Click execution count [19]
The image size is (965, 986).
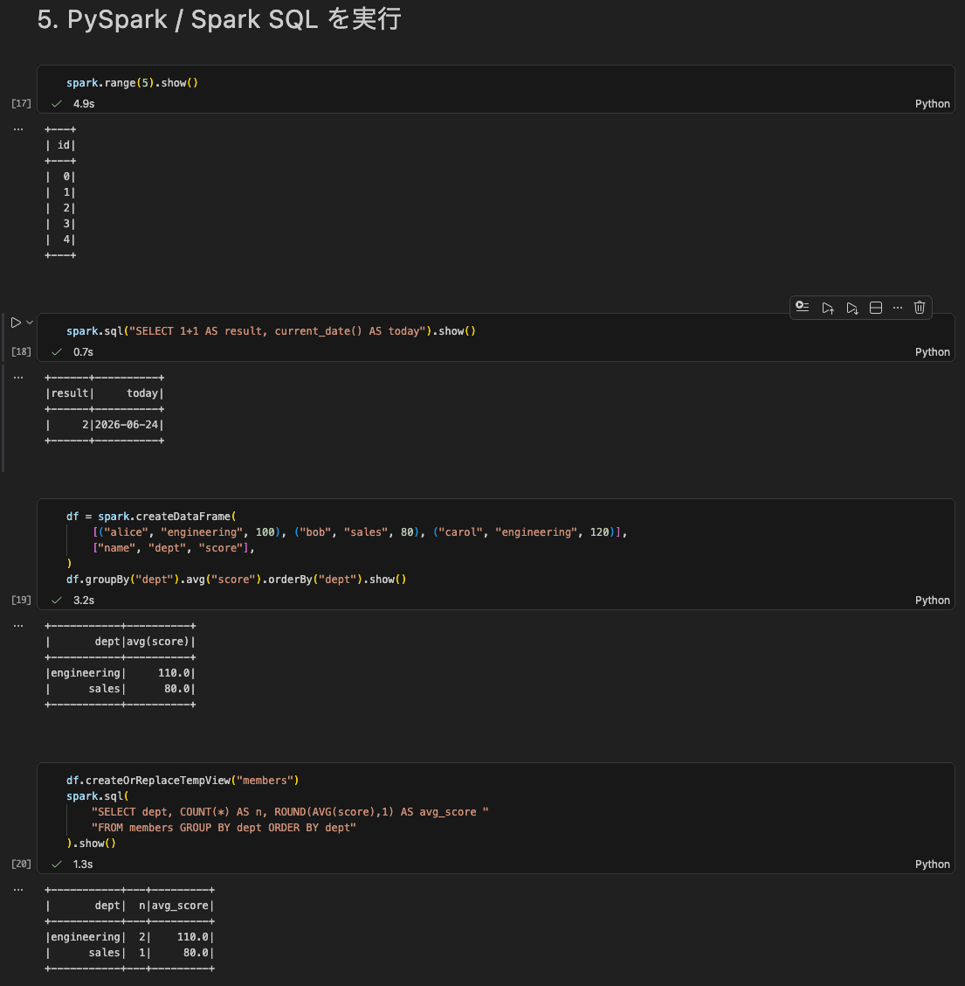21,600
